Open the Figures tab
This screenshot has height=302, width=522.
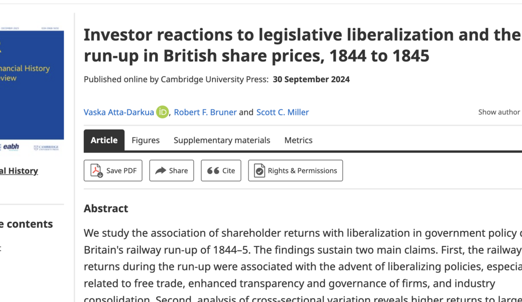point(146,140)
